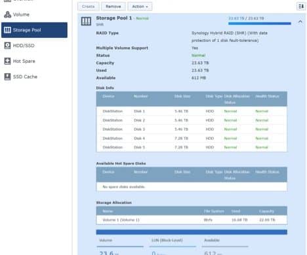Image resolution: width=307 pixels, height=255 pixels.
Task: Click the pool usage progress bar
Action: tap(260, 24)
